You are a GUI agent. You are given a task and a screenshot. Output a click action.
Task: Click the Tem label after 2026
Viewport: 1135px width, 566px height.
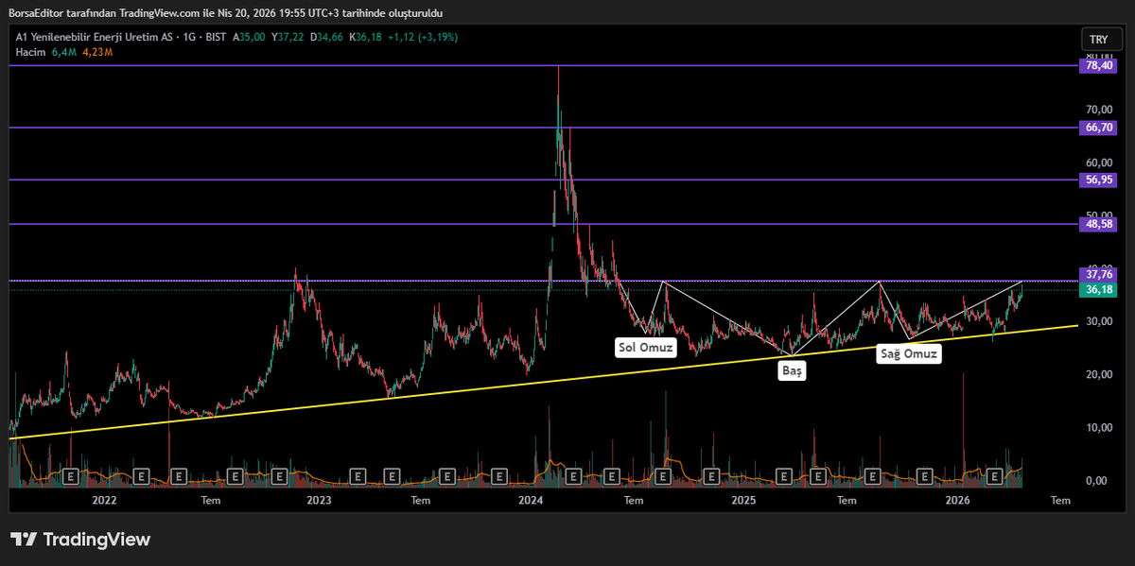(x=1060, y=499)
